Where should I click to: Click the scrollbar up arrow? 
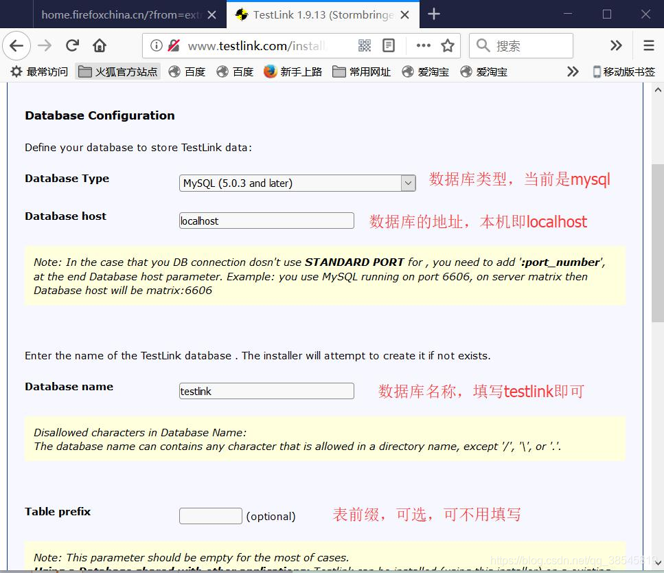658,89
